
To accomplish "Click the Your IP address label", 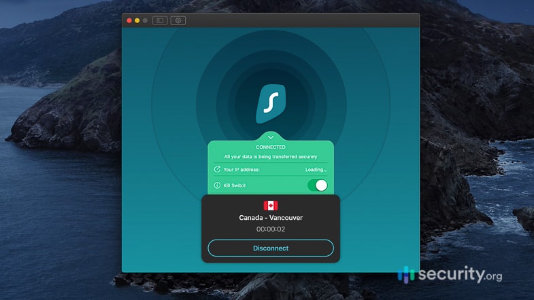I will tap(241, 170).
